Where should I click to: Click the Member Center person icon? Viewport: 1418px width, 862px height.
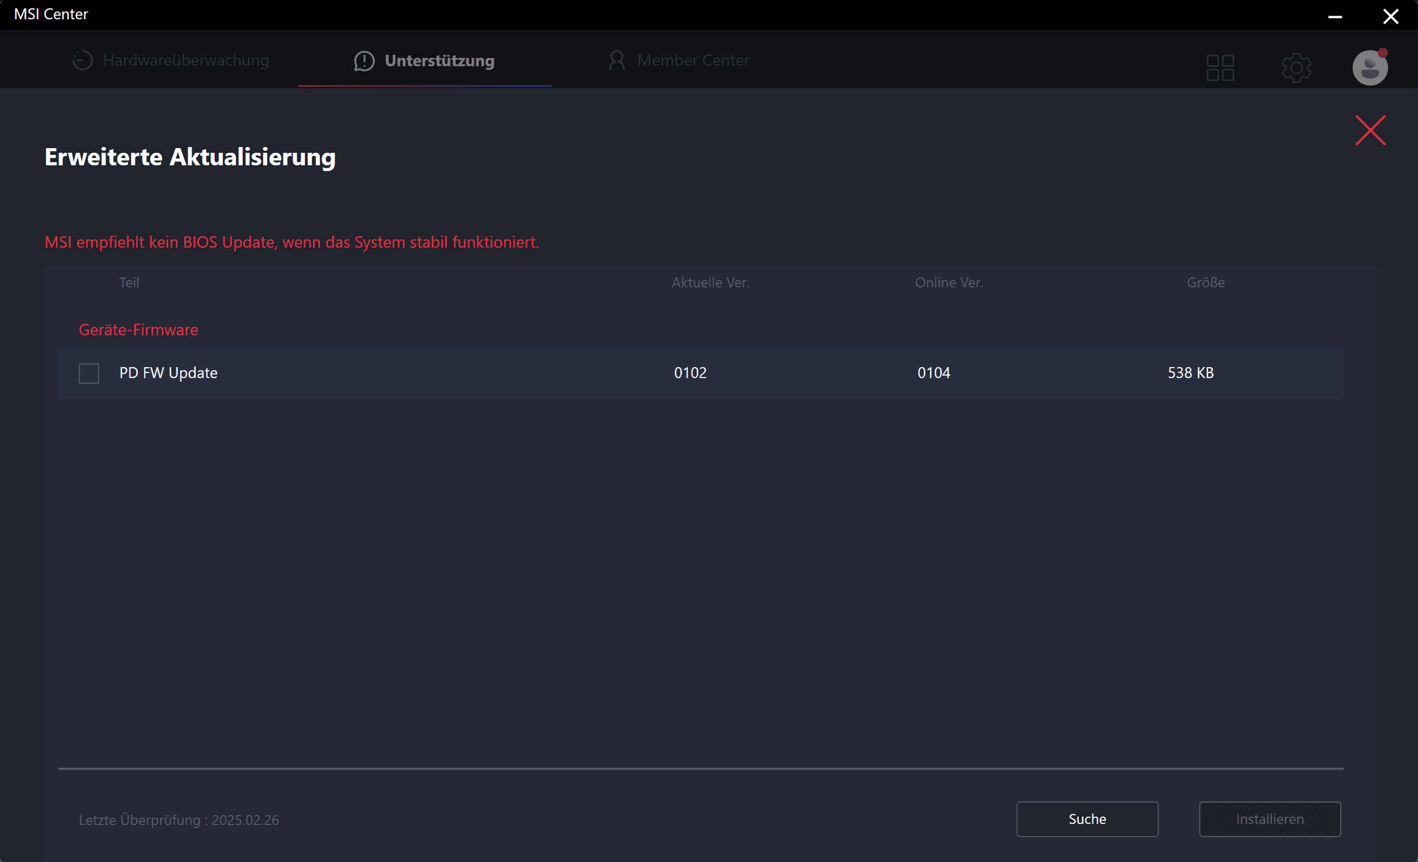[x=616, y=60]
